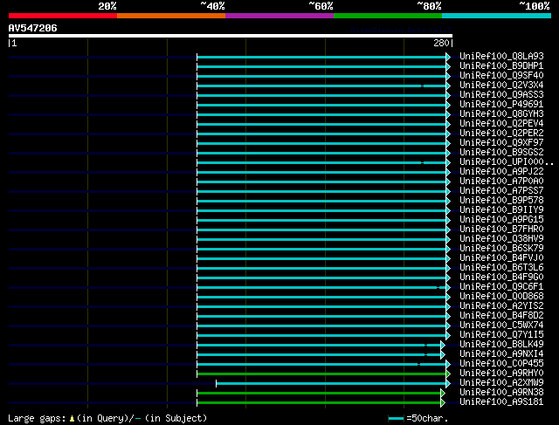Click the yellow query-gap marker in legend
The height and width of the screenshot is (425, 559).
[x=72, y=418]
